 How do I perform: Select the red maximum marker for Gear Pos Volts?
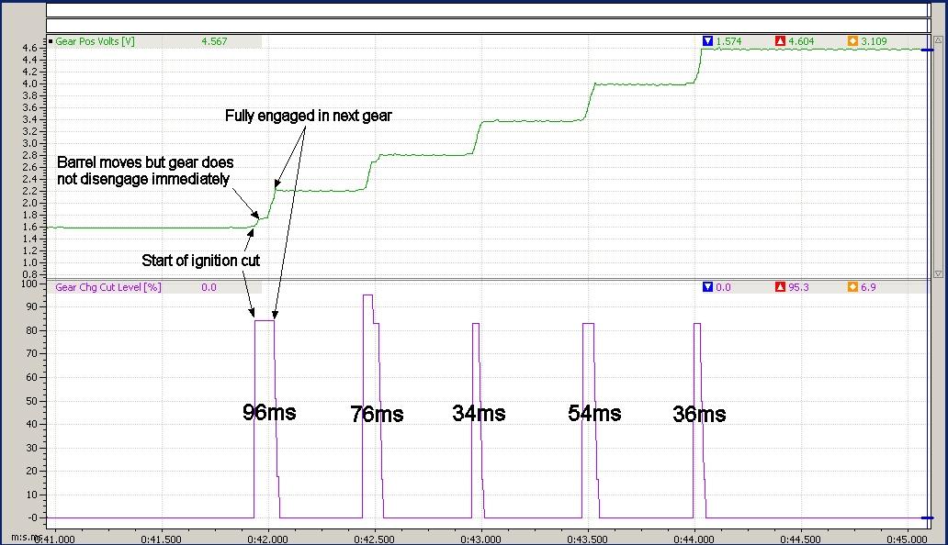click(779, 40)
